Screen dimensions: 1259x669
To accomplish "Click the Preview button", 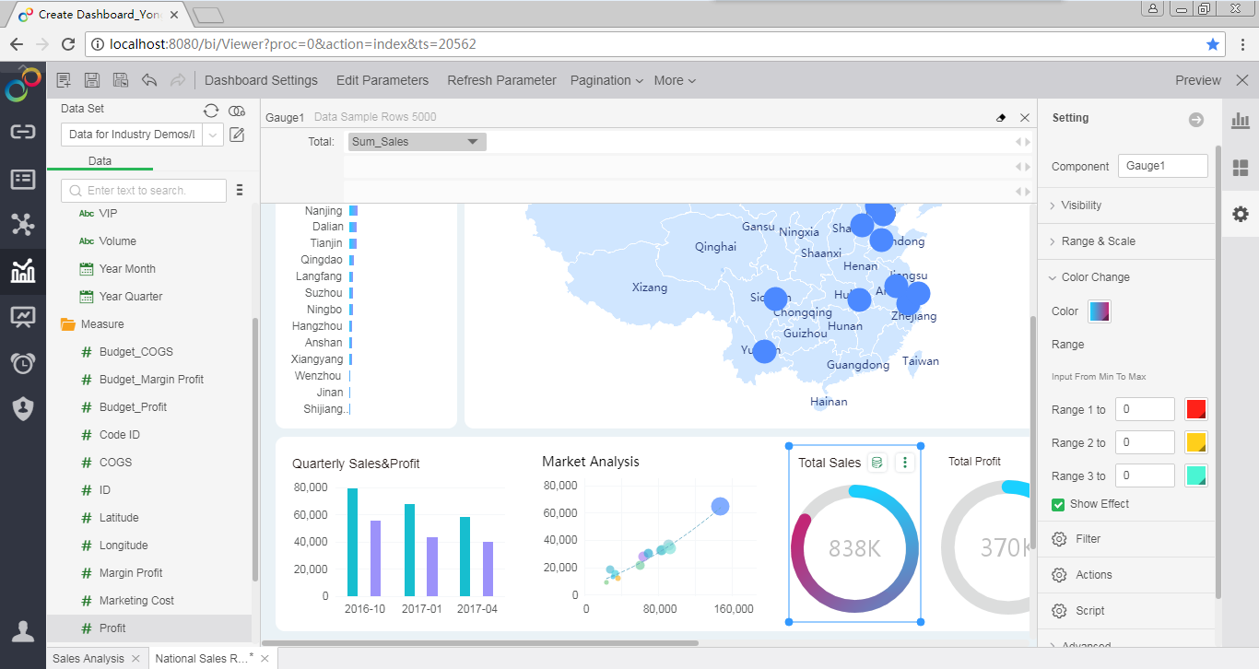I will point(1198,80).
